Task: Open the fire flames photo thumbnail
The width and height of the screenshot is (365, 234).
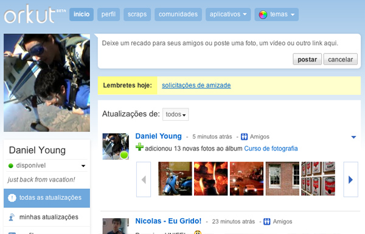Action: point(211,179)
